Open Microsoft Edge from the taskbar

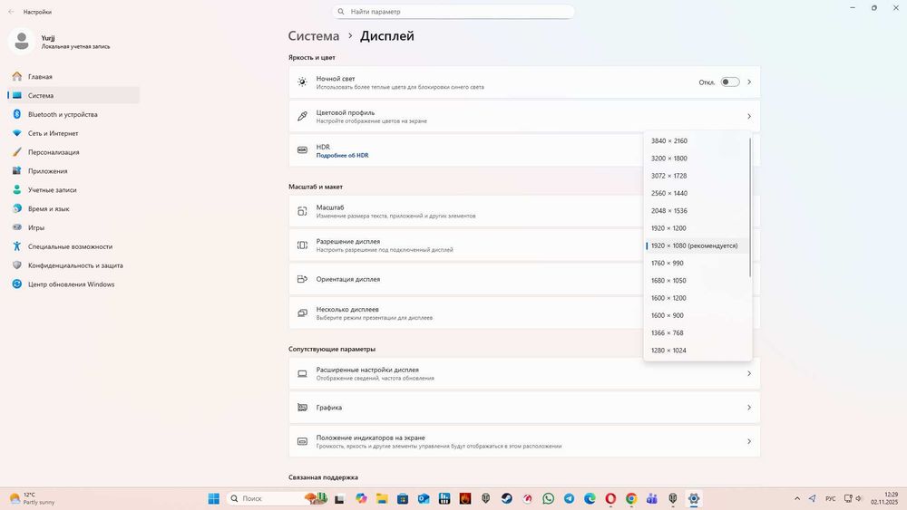[x=590, y=498]
